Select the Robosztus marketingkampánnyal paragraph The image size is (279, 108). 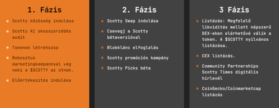tap(43, 64)
